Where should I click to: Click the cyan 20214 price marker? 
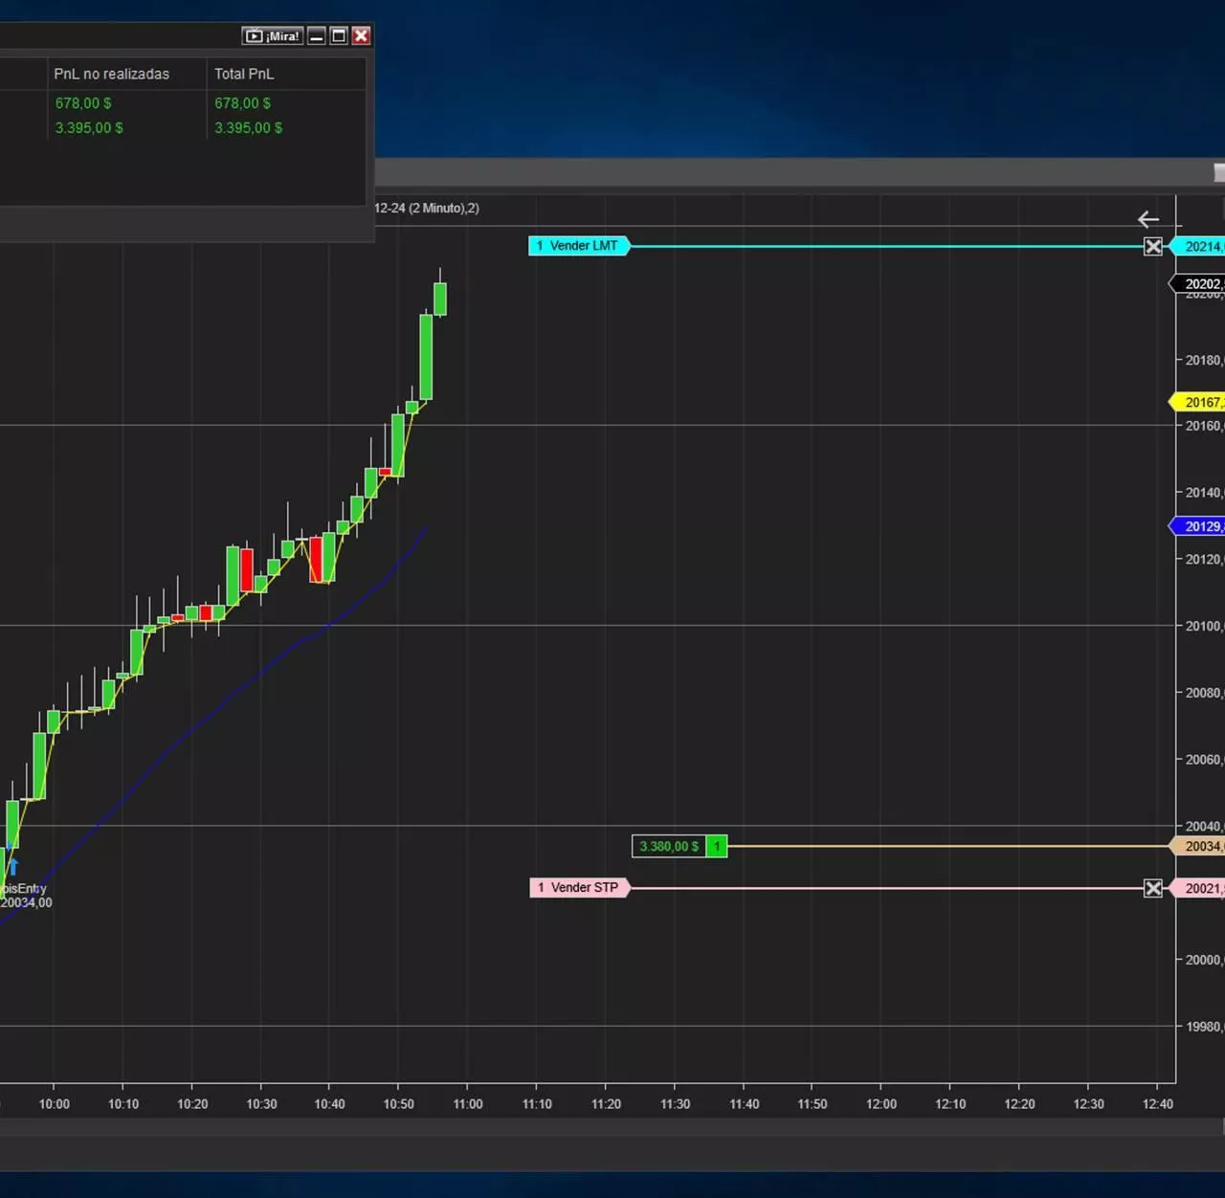click(x=1200, y=247)
